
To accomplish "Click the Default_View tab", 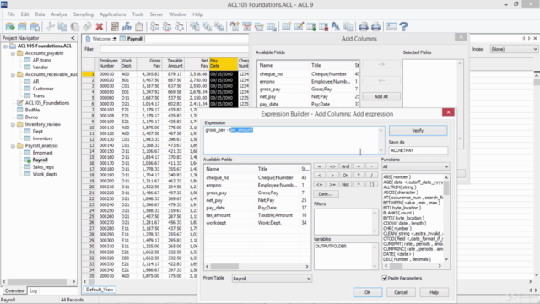I will 100,290.
